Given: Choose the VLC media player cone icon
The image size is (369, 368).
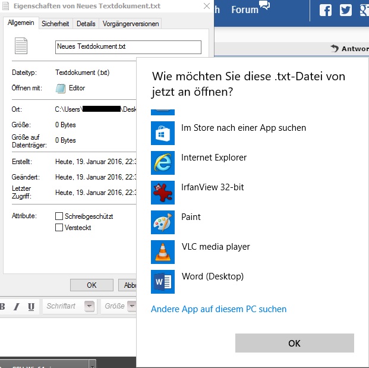Looking at the screenshot, I should (163, 252).
